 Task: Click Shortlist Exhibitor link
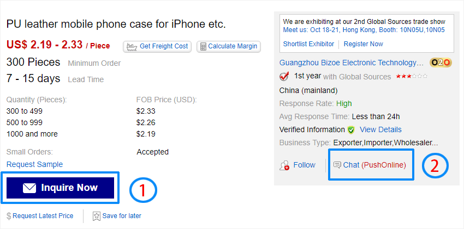pos(308,44)
